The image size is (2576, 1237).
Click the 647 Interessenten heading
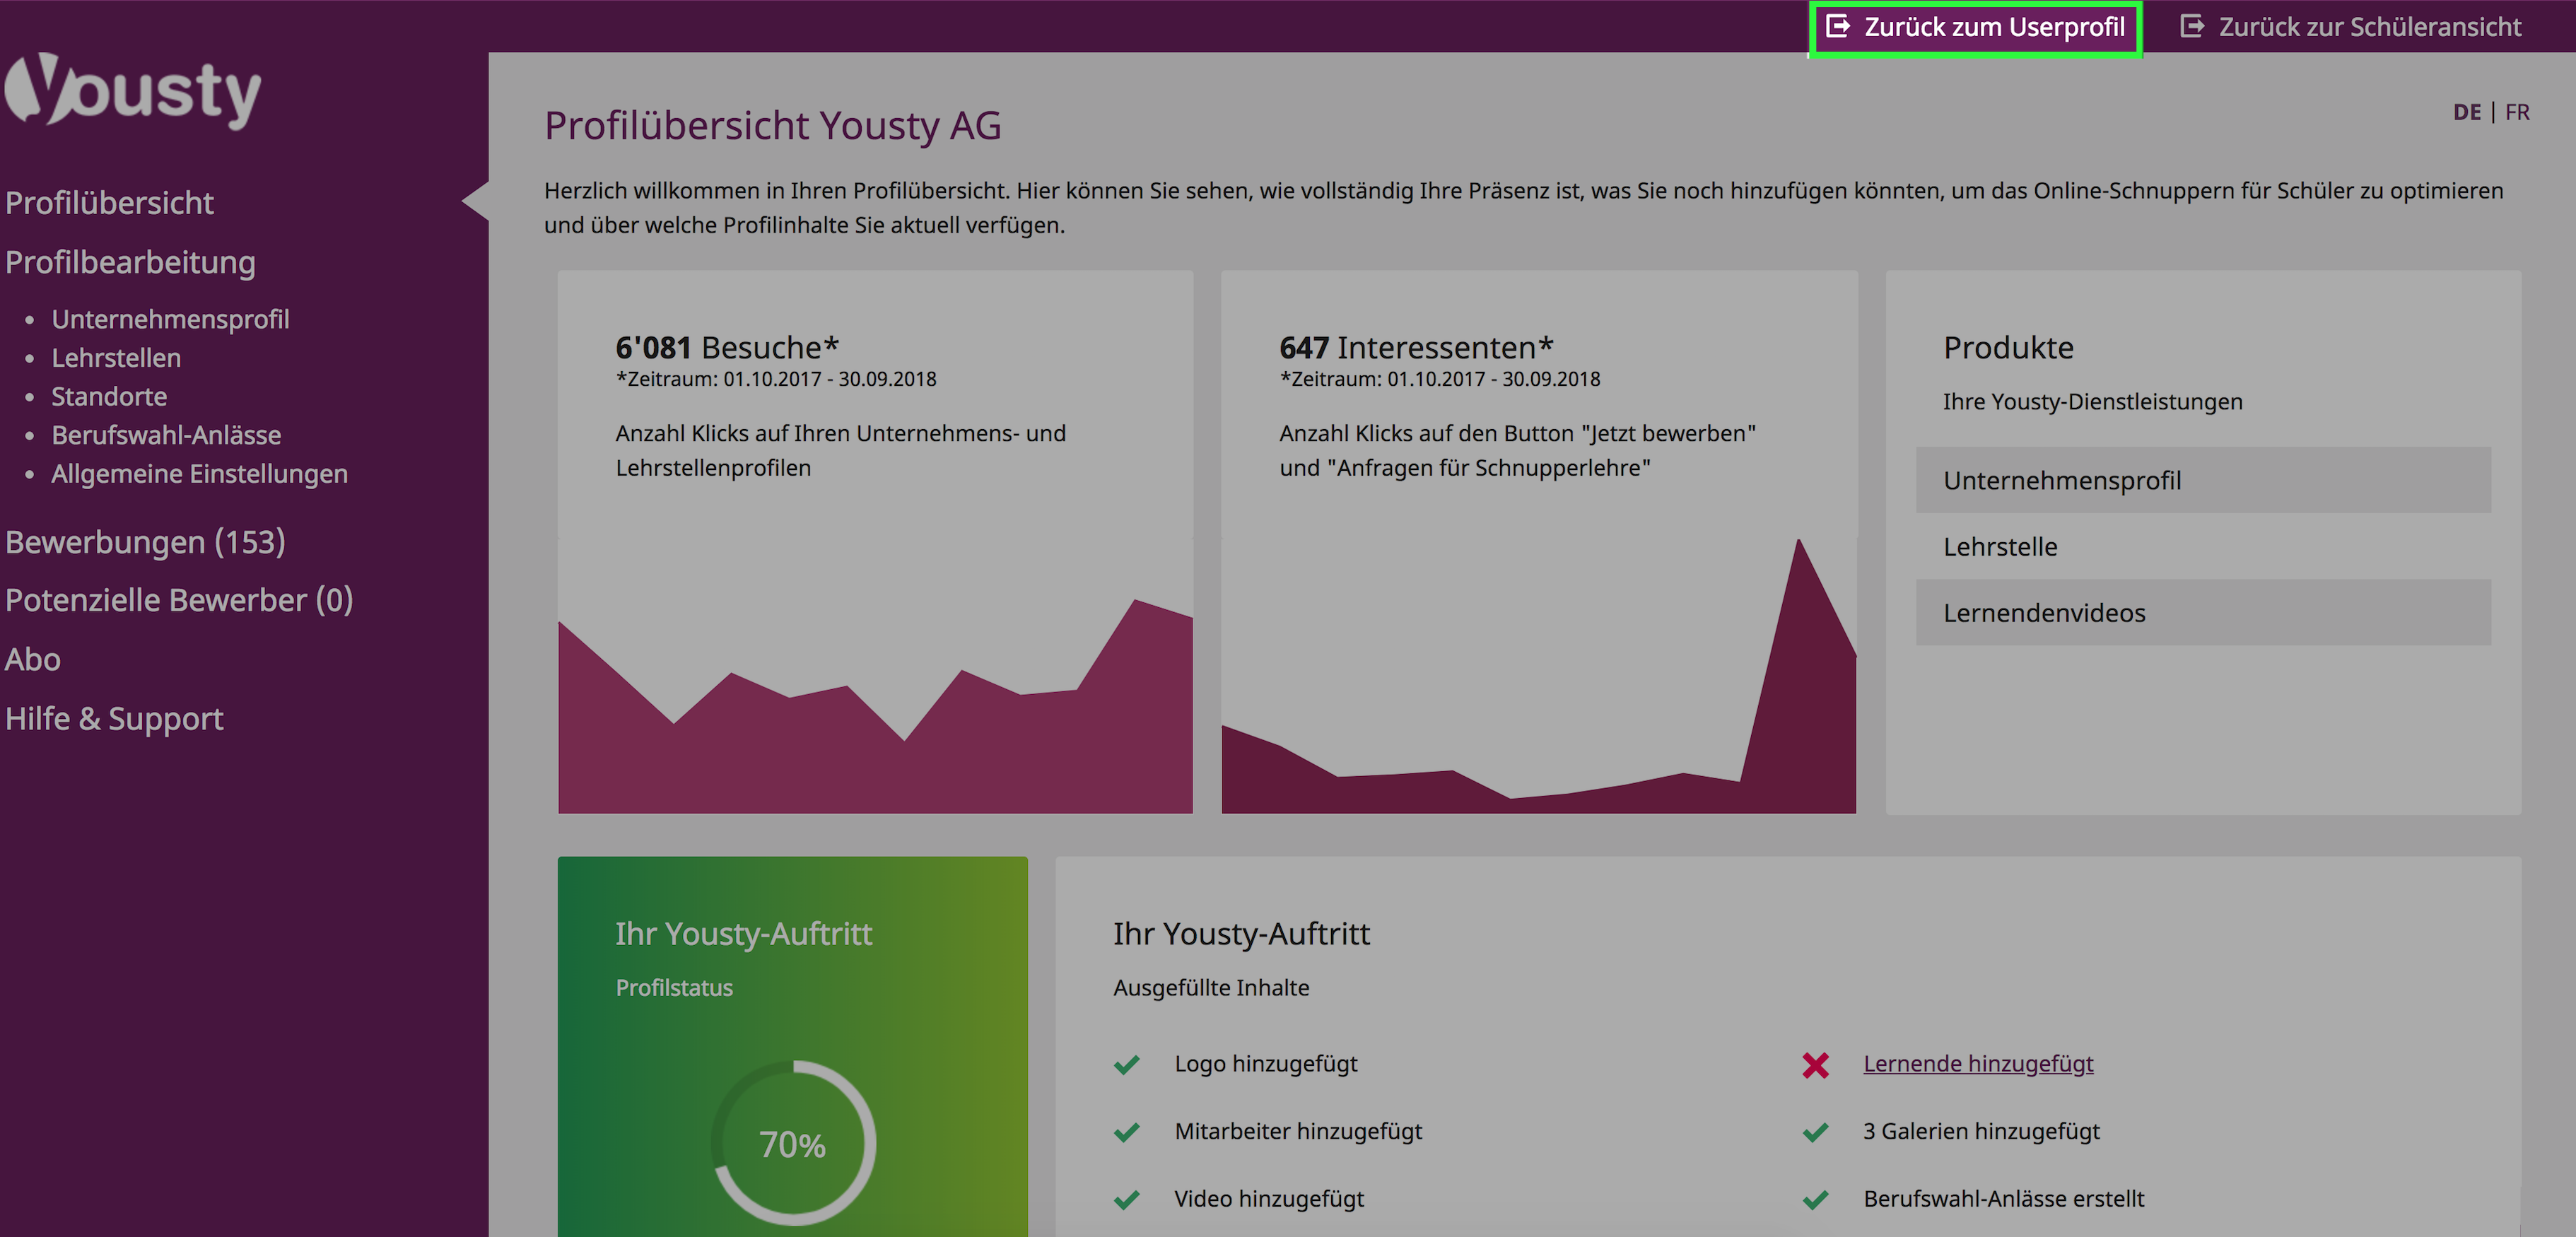click(1416, 347)
